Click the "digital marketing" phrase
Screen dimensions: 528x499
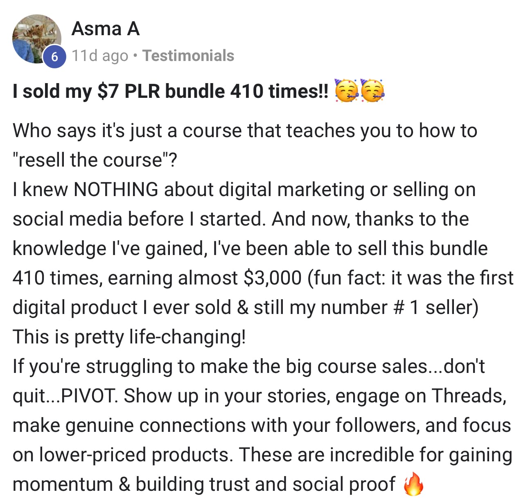[x=291, y=190]
